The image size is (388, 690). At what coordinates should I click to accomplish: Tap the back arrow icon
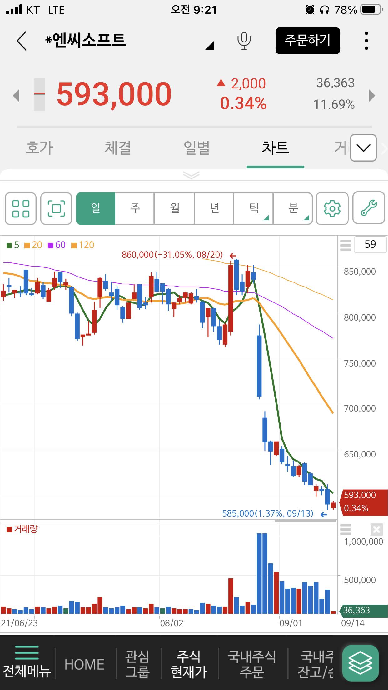22,41
